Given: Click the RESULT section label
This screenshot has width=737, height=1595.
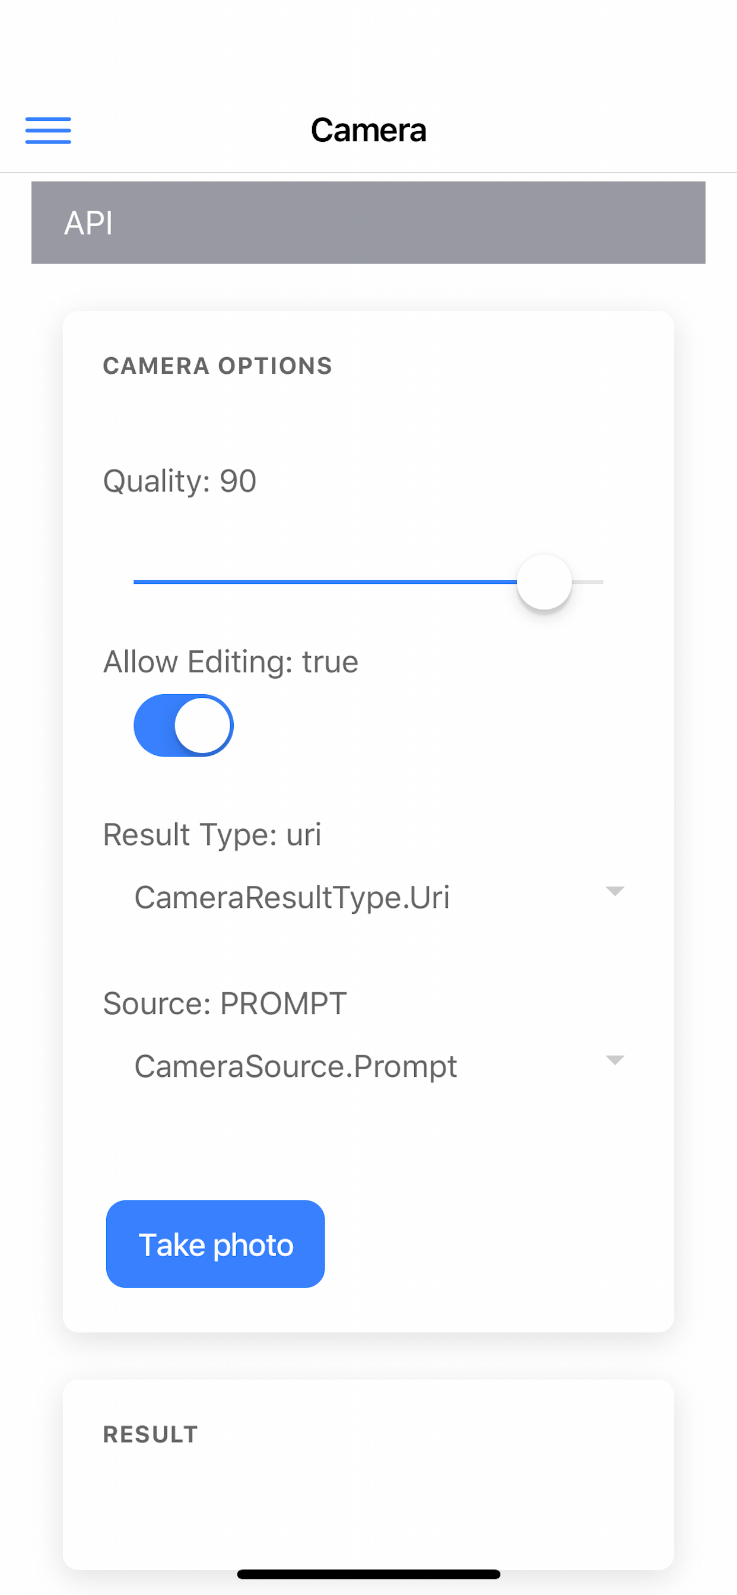Looking at the screenshot, I should click(150, 1435).
